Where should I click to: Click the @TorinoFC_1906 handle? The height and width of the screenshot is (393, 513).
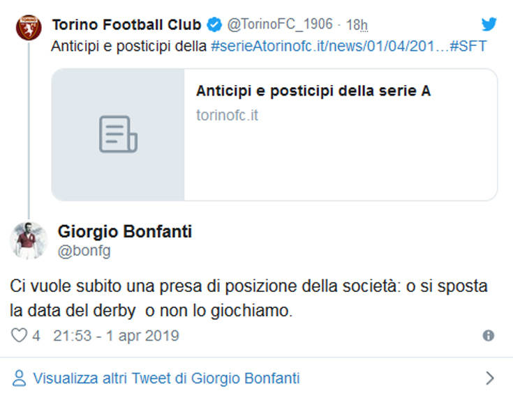point(280,25)
